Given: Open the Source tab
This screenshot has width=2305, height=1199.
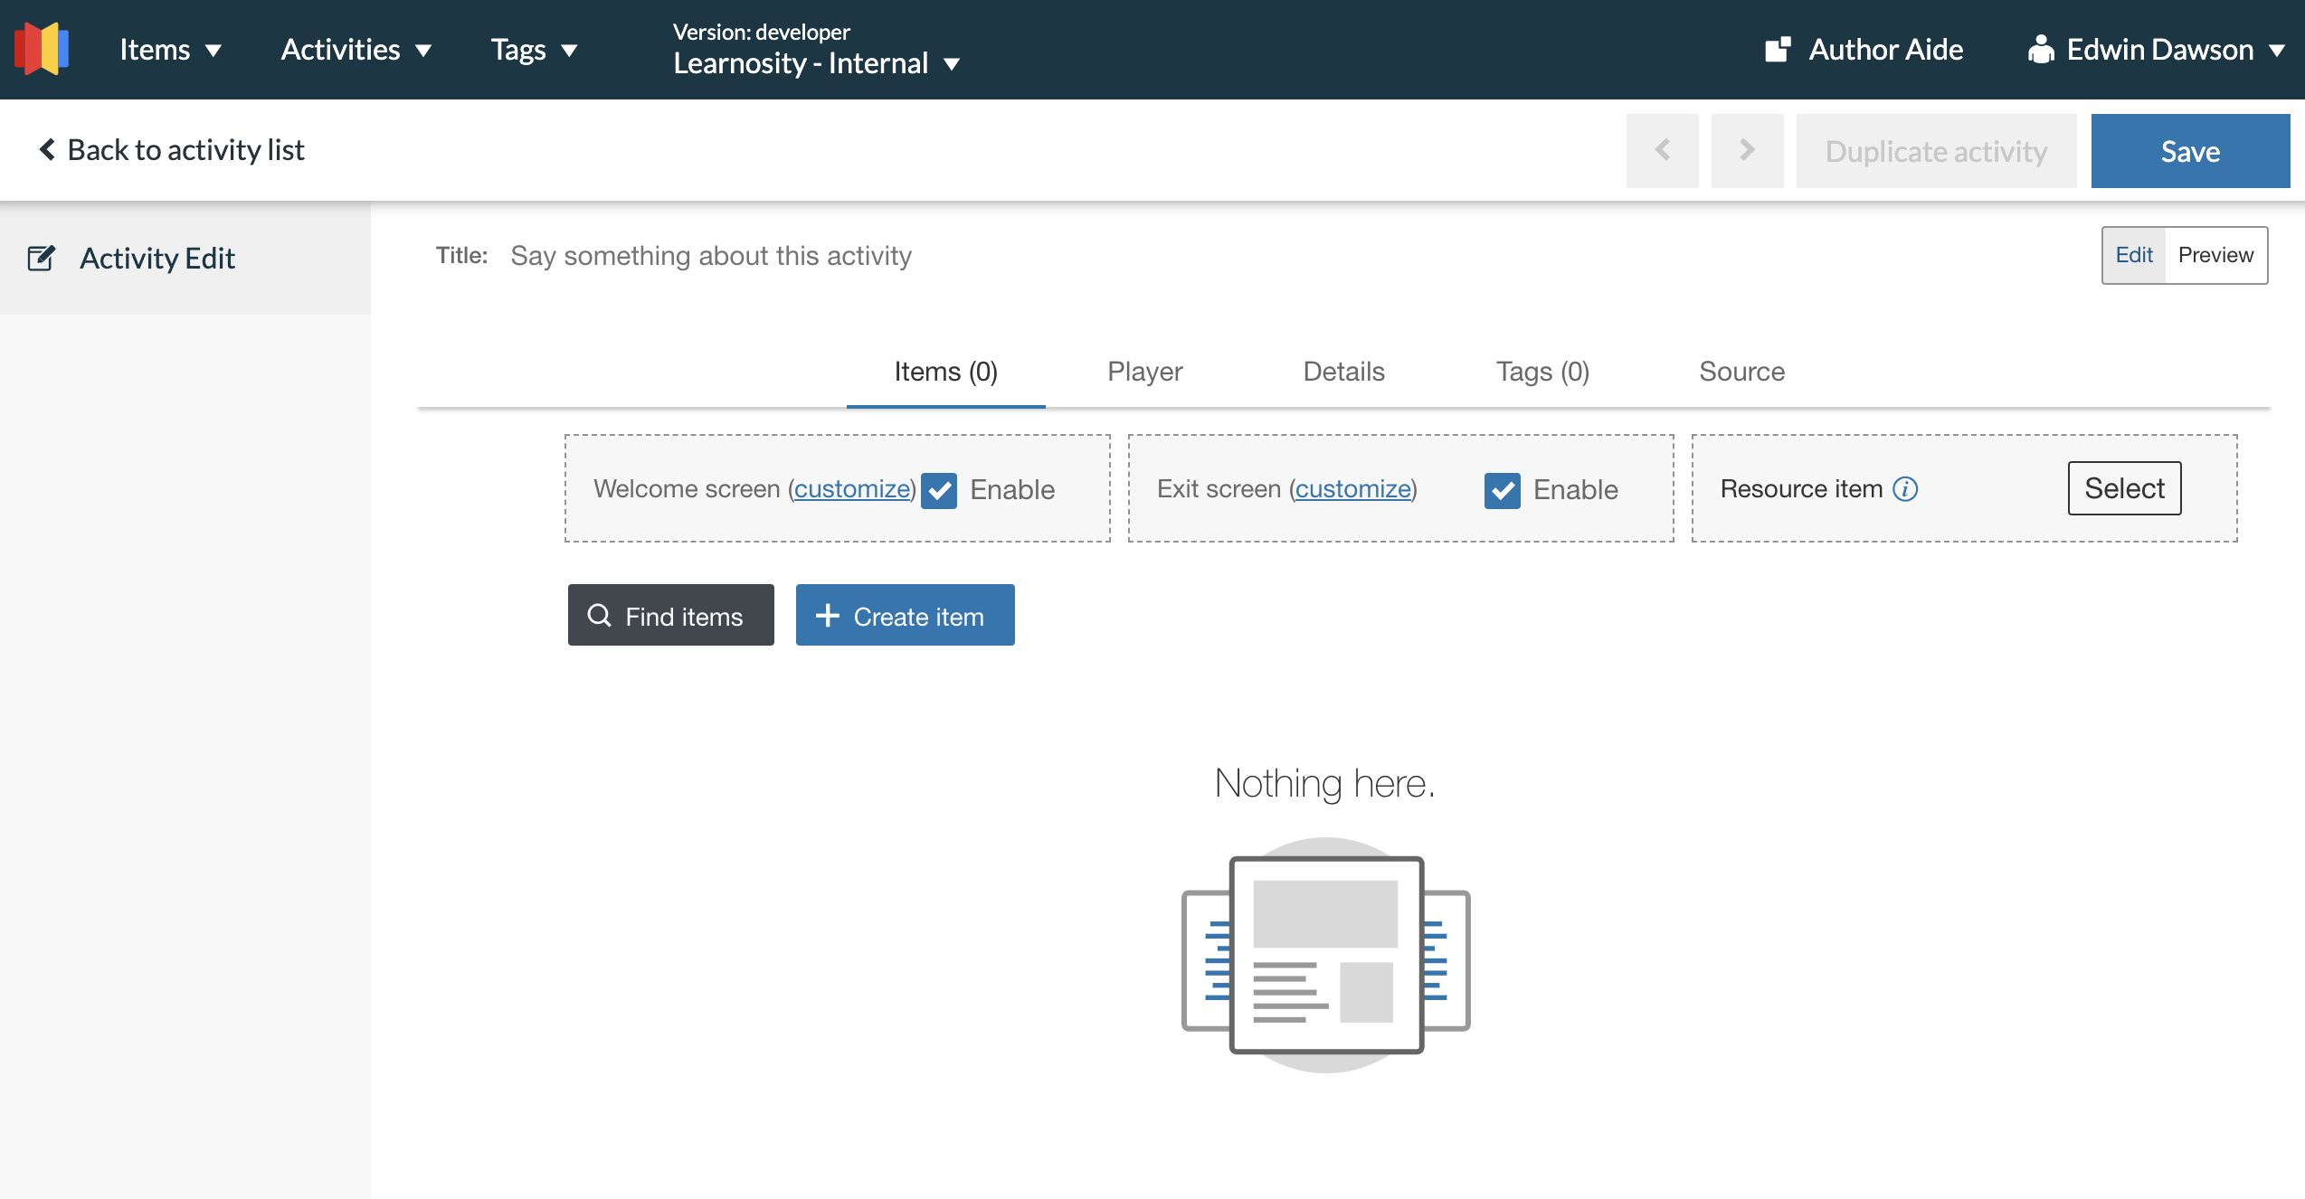Looking at the screenshot, I should 1741,371.
